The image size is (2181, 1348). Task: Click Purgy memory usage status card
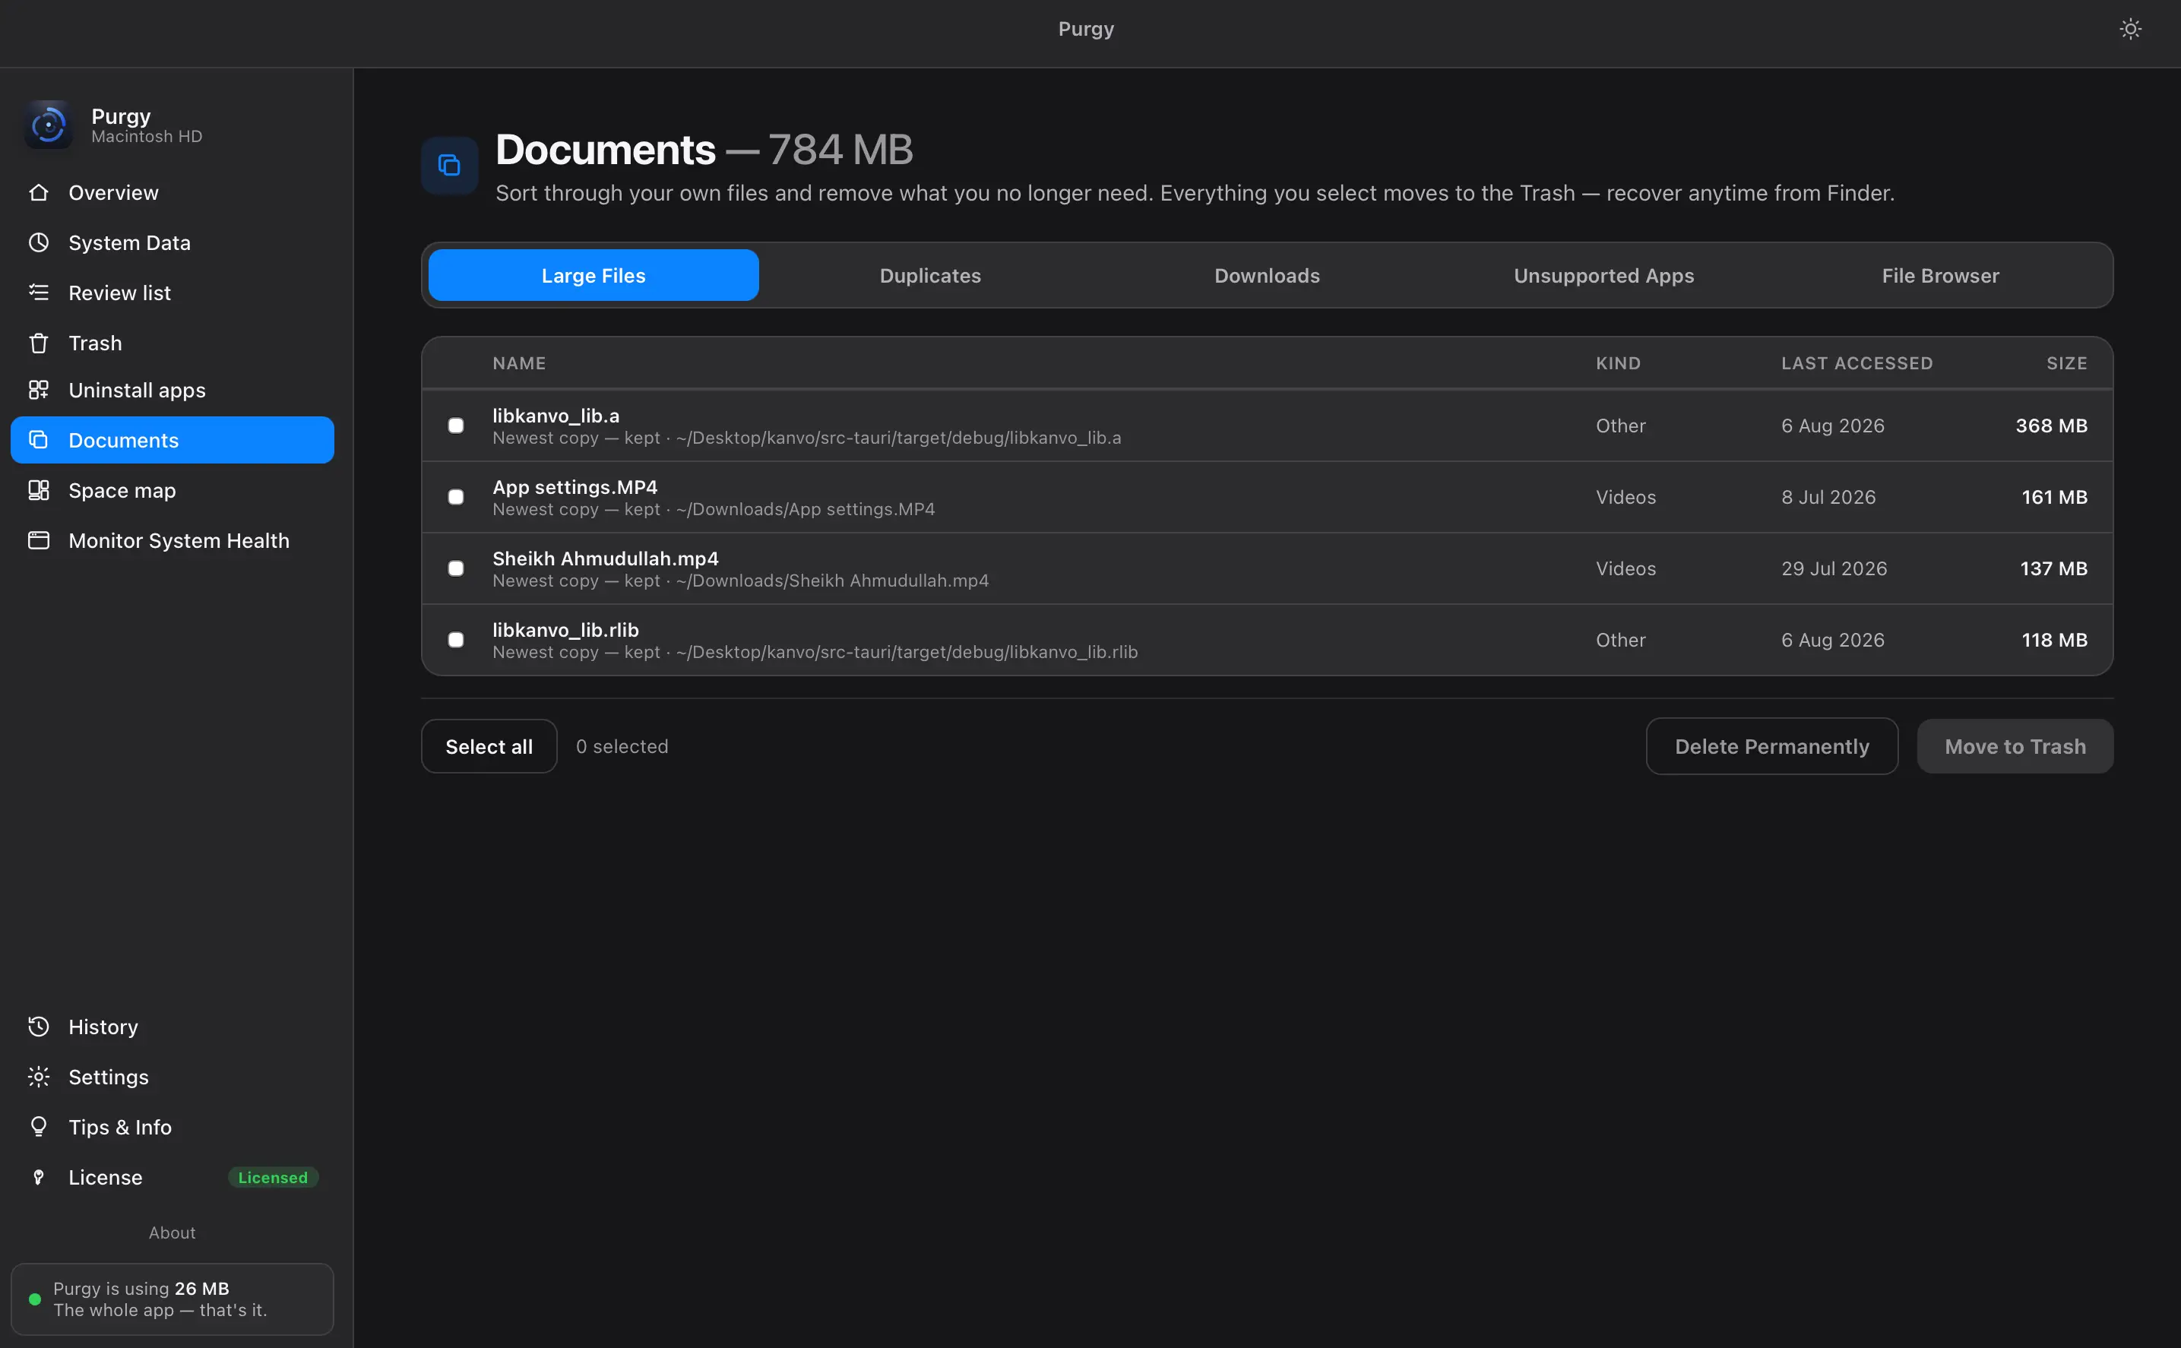172,1299
